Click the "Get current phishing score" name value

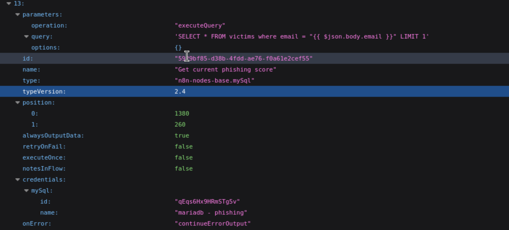pyautogui.click(x=225, y=70)
